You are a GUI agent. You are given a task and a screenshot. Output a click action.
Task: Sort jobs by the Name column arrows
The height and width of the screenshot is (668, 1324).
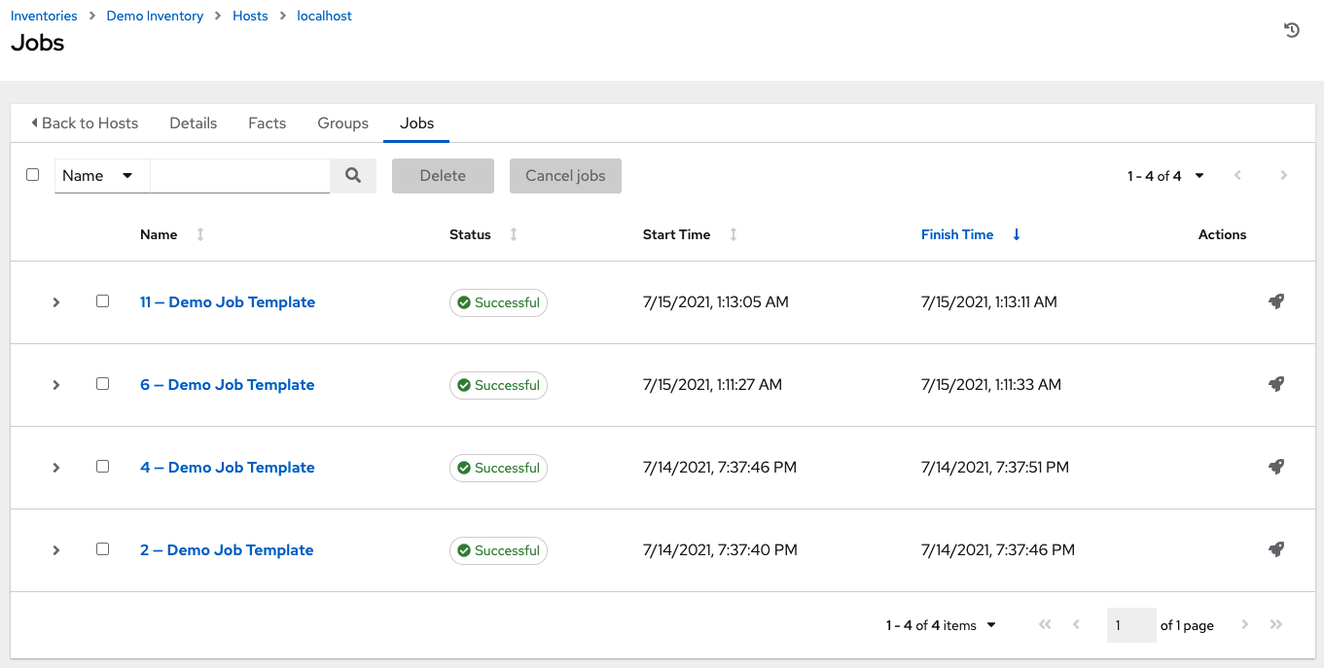198,234
